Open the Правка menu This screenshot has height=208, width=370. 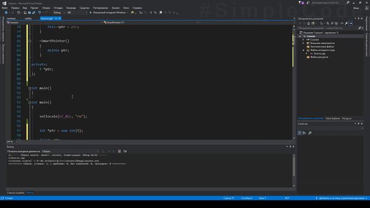(x=15, y=8)
